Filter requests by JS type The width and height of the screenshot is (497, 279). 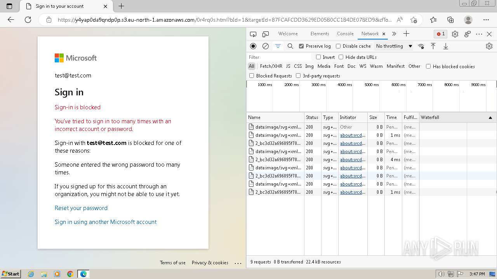(288, 66)
